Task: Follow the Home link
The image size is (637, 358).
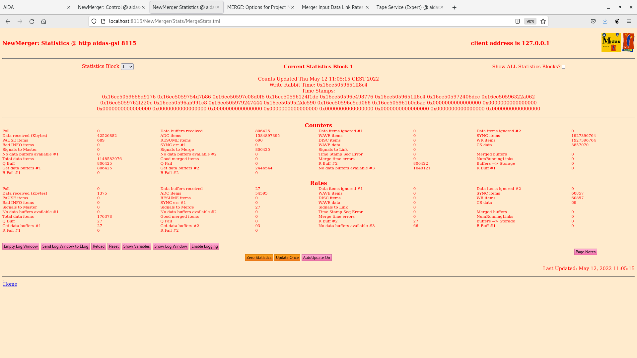Action: [x=10, y=284]
